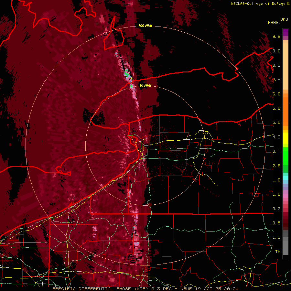Click the 4.2 legend value

(276, 137)
